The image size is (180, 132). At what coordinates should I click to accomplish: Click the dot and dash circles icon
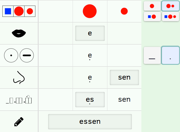point(19,55)
